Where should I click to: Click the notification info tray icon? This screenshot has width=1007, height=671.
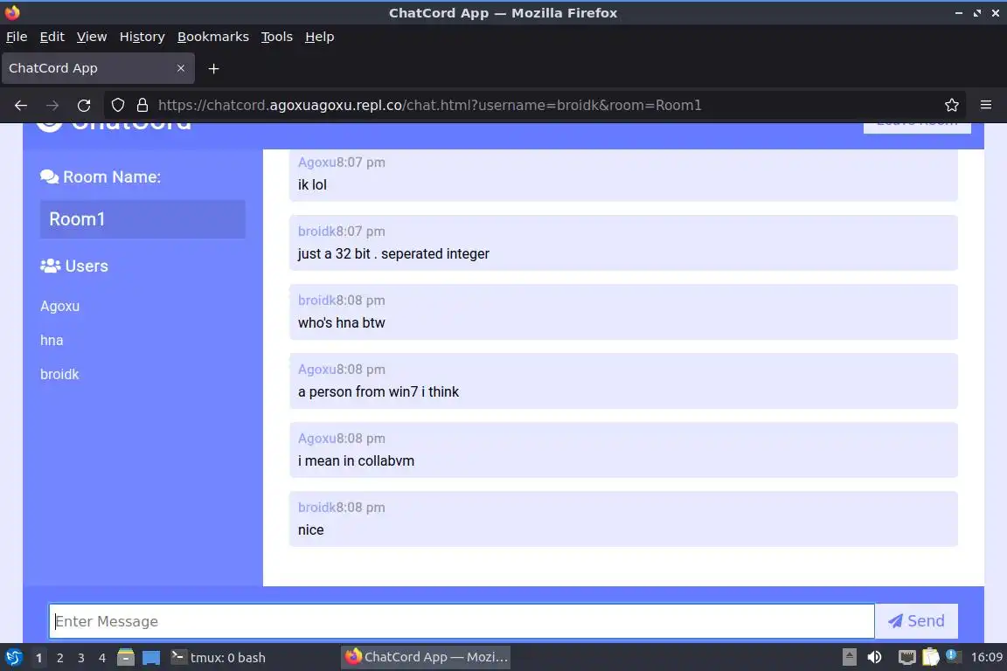(x=953, y=656)
